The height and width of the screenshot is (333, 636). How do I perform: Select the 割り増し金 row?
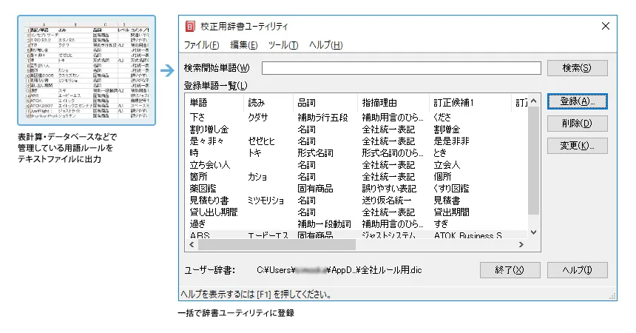point(357,129)
